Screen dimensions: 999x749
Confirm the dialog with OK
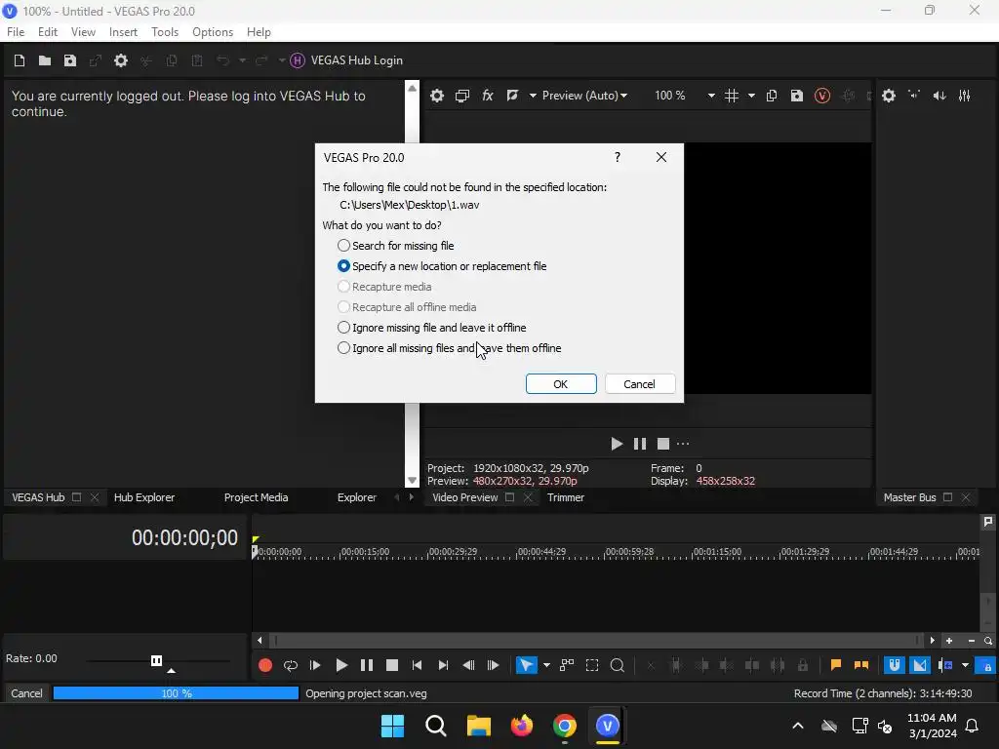pyautogui.click(x=561, y=384)
